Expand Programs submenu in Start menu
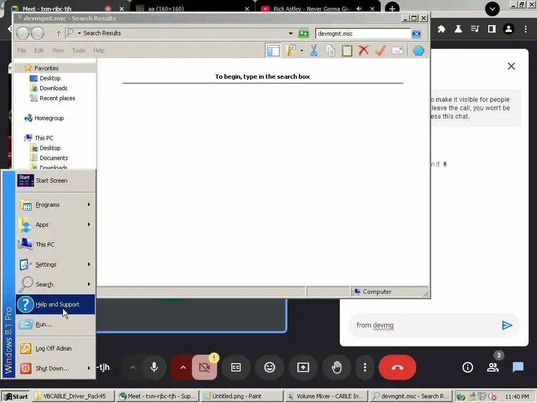The height and width of the screenshot is (403, 537). click(55, 205)
